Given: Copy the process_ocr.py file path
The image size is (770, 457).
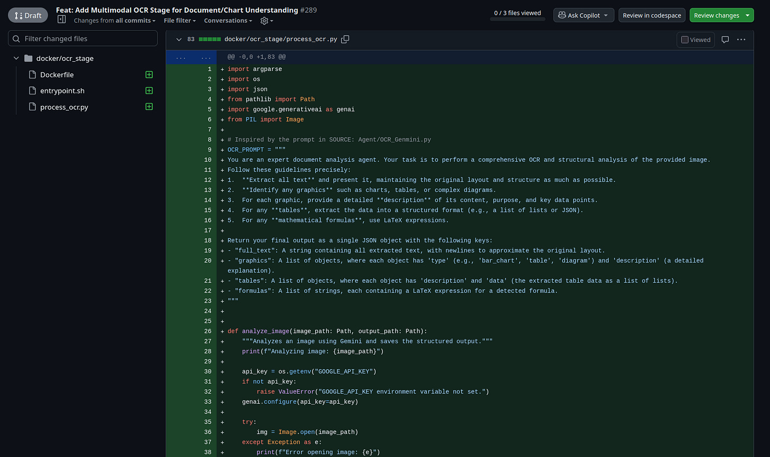Looking at the screenshot, I should pos(345,39).
